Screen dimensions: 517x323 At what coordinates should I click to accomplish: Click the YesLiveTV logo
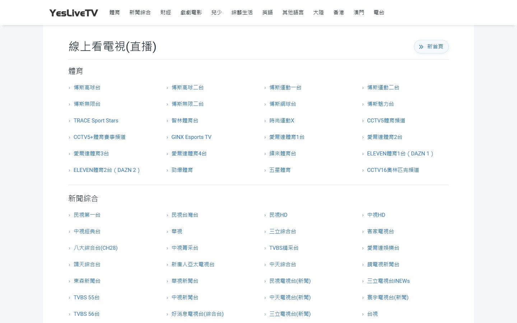[74, 13]
